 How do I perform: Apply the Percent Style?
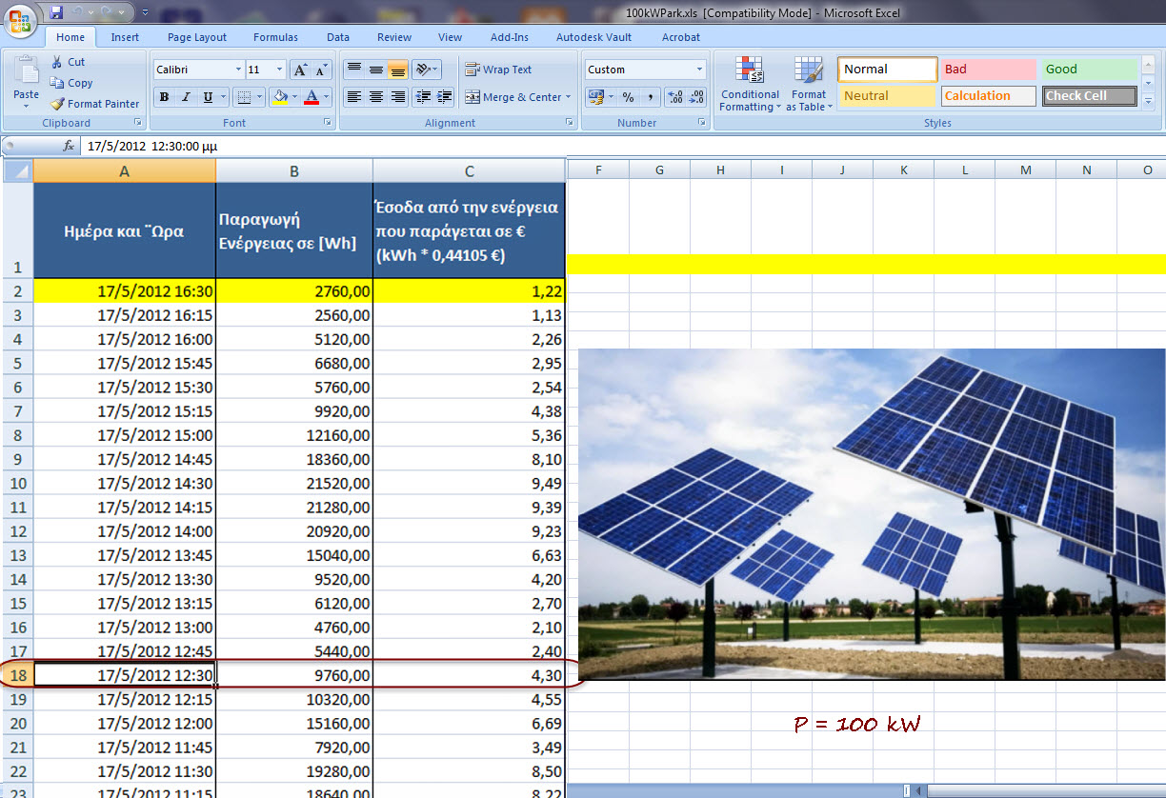628,97
